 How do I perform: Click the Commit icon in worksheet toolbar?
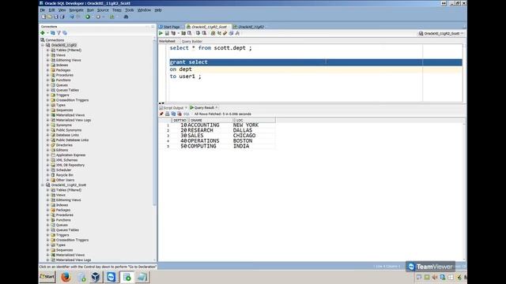[x=198, y=33]
